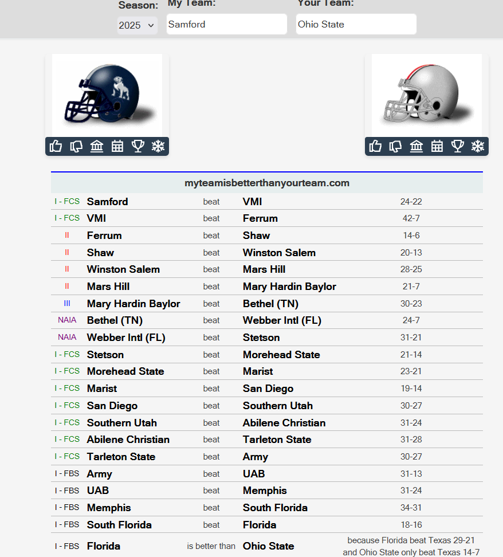
Task: Click the 21-7 score
Action: tap(411, 287)
